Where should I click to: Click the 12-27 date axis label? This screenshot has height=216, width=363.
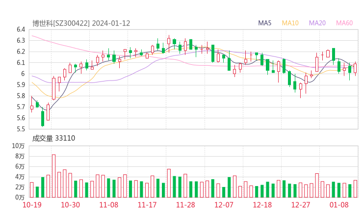(x=301, y=205)
